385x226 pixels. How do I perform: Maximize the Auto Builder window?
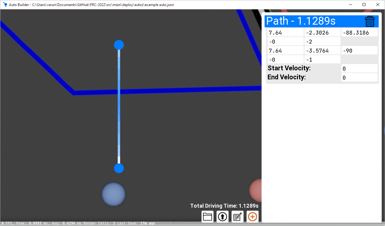(x=364, y=5)
